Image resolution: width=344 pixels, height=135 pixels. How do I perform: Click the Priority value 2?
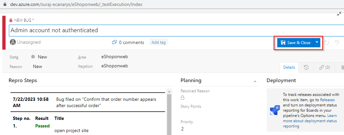[x=183, y=129]
